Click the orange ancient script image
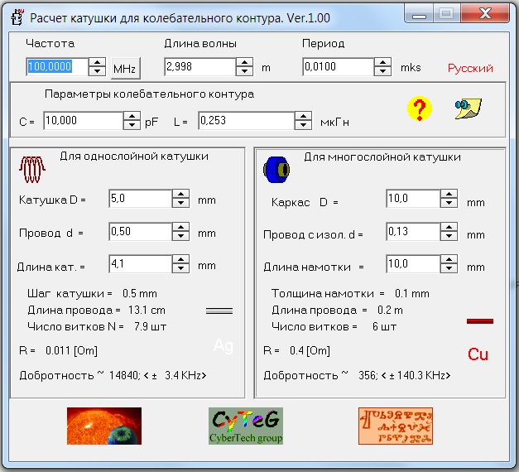This screenshot has width=519, height=472. 395,426
